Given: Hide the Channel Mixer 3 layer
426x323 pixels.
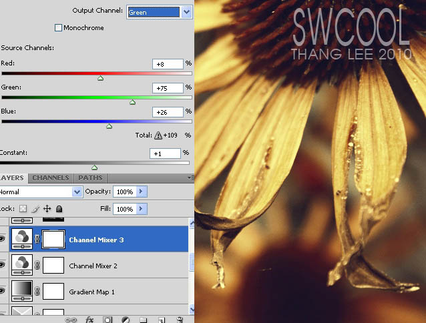Looking at the screenshot, I should click(3, 239).
